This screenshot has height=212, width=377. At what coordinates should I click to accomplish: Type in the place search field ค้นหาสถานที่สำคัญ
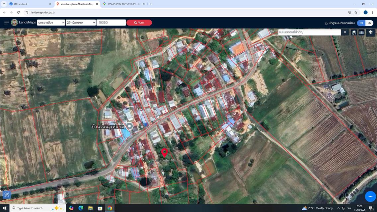pyautogui.click(x=309, y=32)
